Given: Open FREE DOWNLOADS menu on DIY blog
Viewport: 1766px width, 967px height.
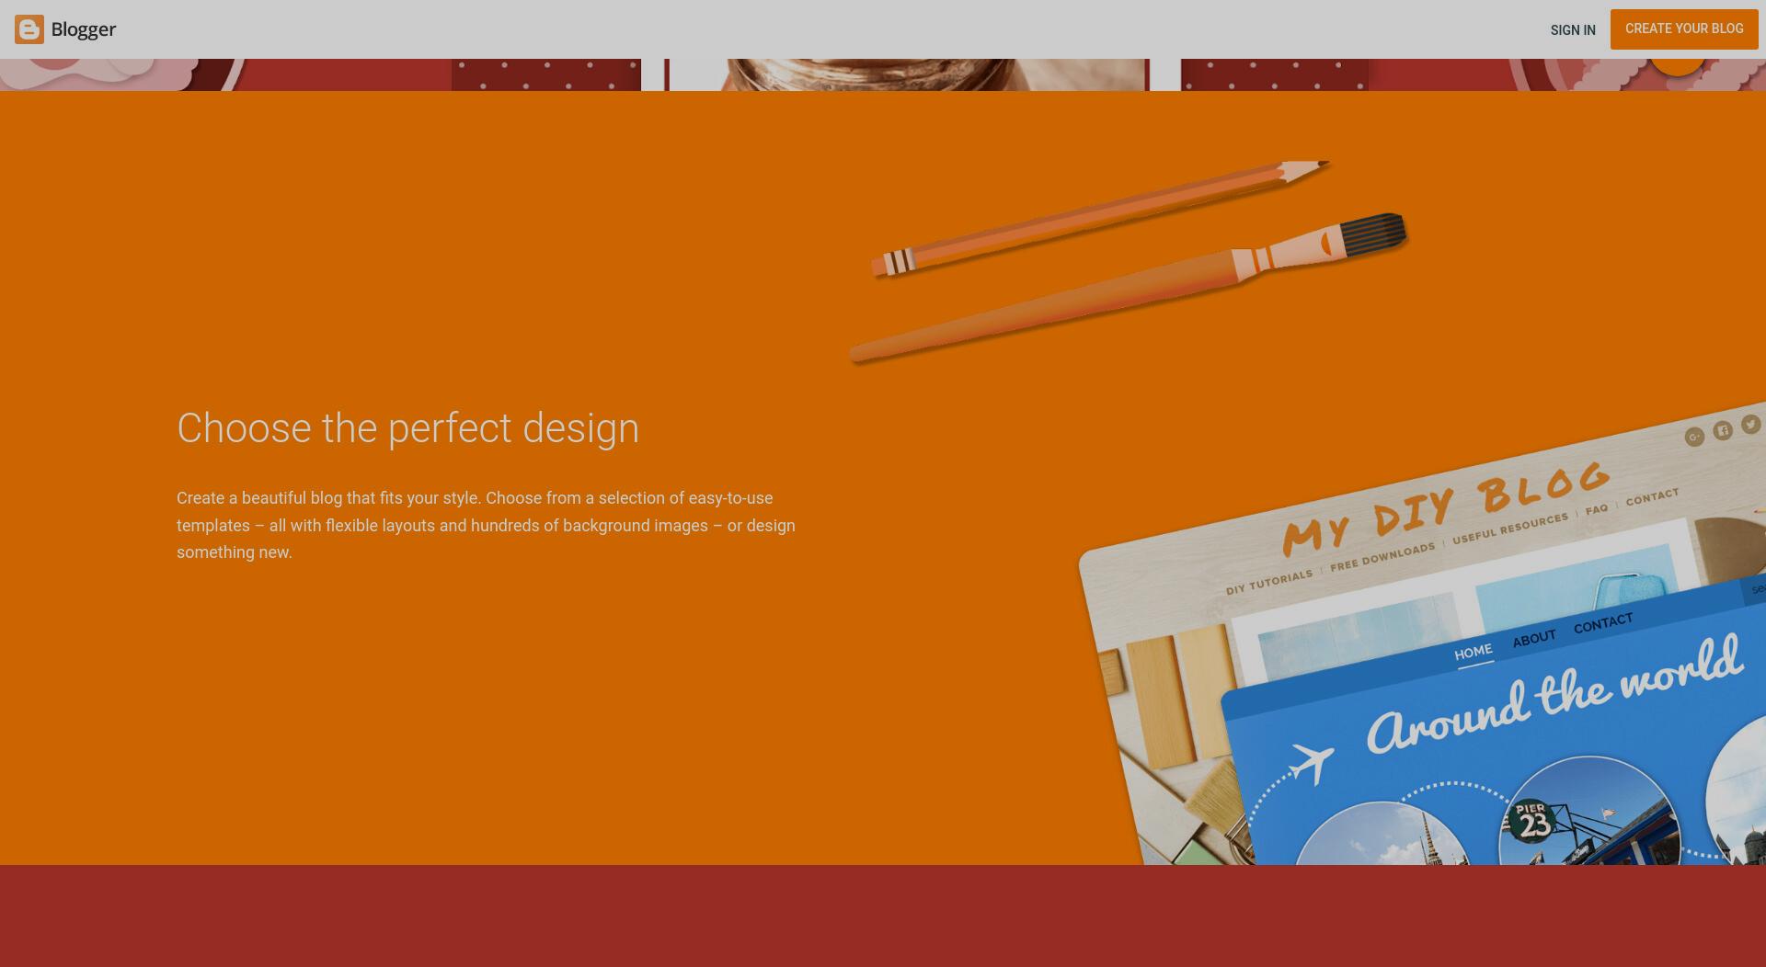Looking at the screenshot, I should pos(1382,557).
